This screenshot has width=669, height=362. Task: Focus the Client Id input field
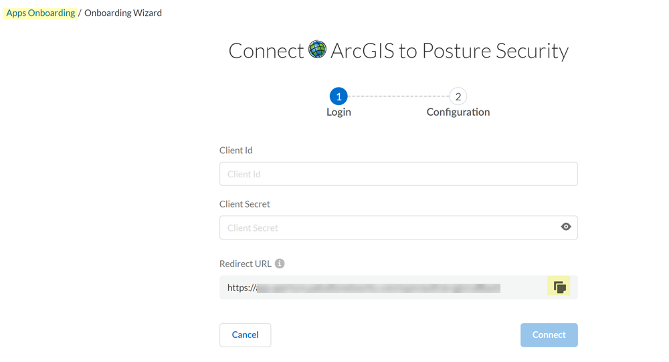coord(398,174)
